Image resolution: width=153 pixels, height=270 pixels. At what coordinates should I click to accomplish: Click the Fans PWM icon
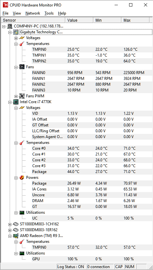tap(22, 96)
